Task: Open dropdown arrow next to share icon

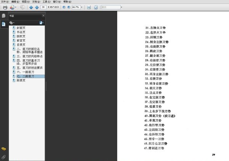Action: [16, 7]
